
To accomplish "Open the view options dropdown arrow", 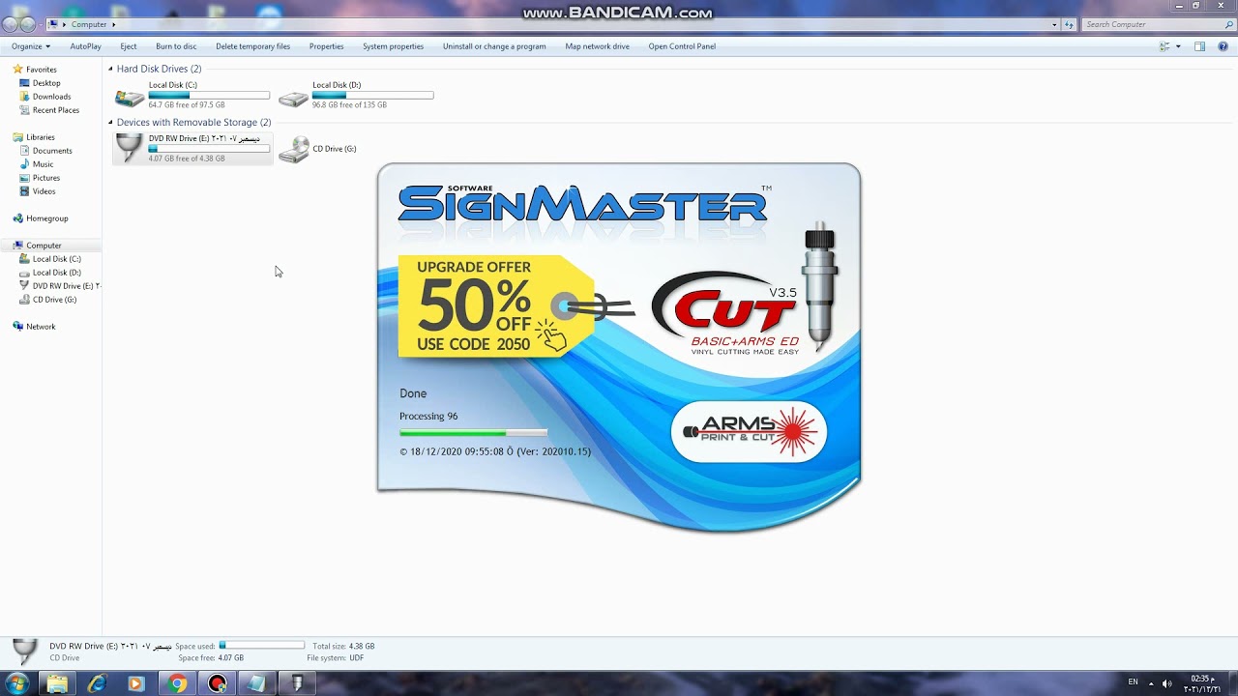I will [1178, 46].
